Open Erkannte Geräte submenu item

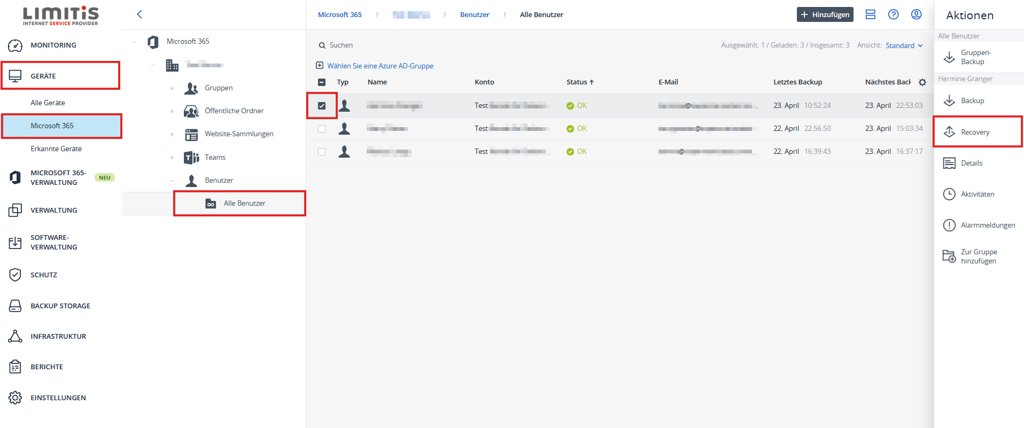(56, 149)
